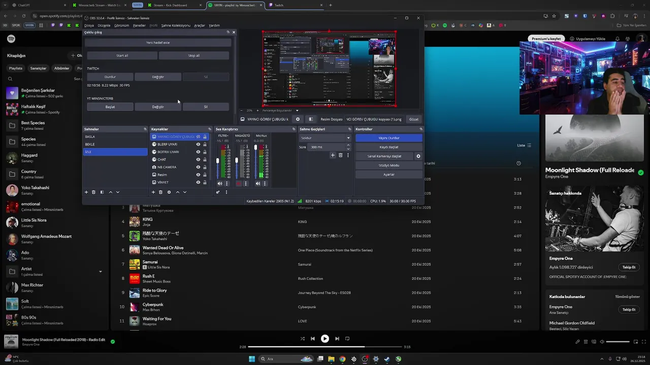Viewport: 650px width, 365px height.
Task: Unmute the MASAÜSTÜ audio channel
Action: pyautogui.click(x=239, y=184)
